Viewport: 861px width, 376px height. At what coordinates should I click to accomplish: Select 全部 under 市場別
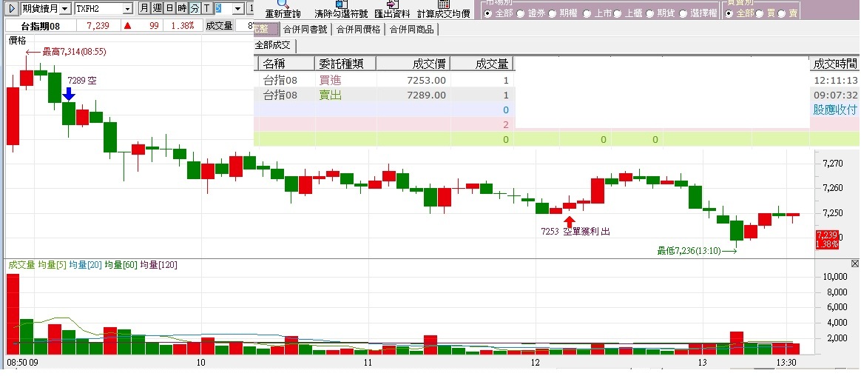pos(487,13)
